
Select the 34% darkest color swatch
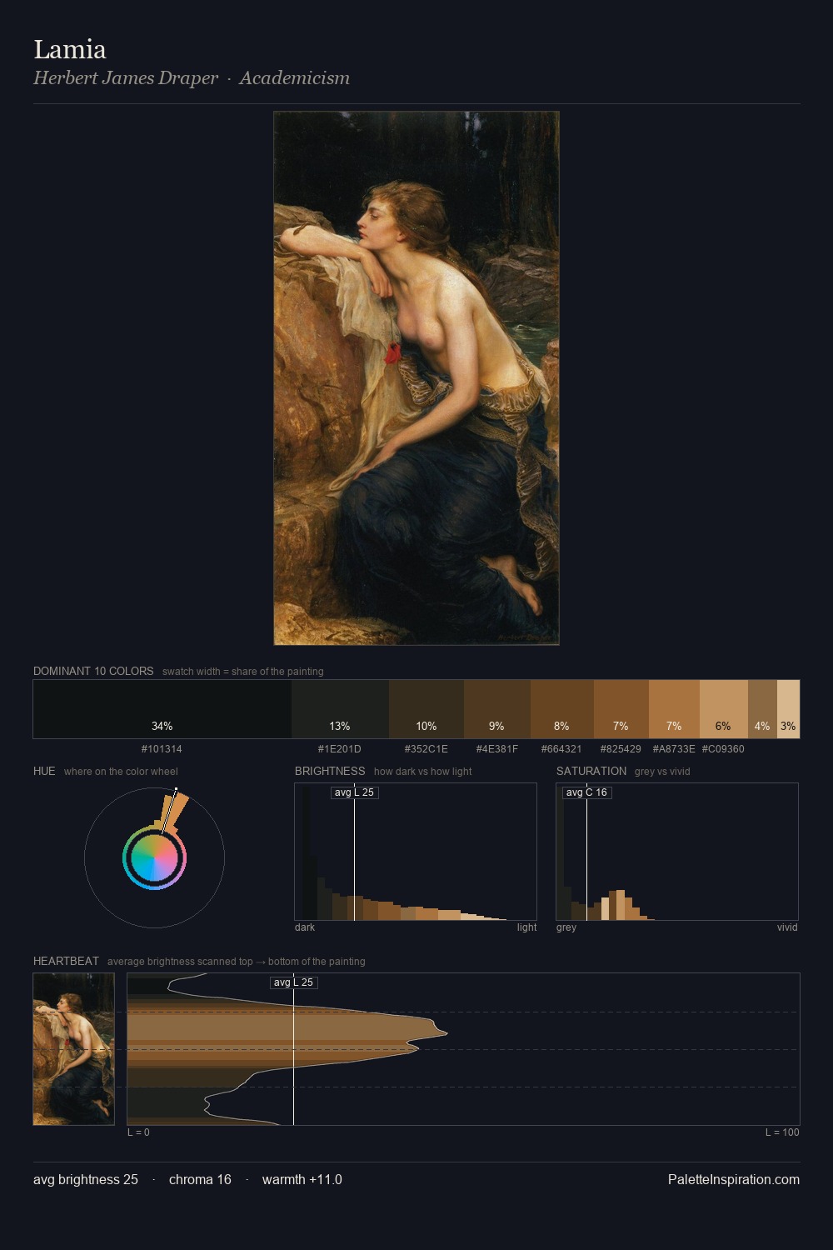coord(162,709)
